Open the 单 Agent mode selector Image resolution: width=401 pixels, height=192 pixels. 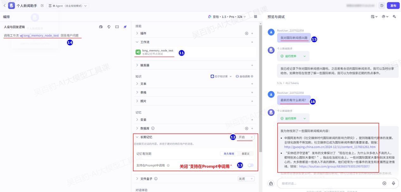68,6
